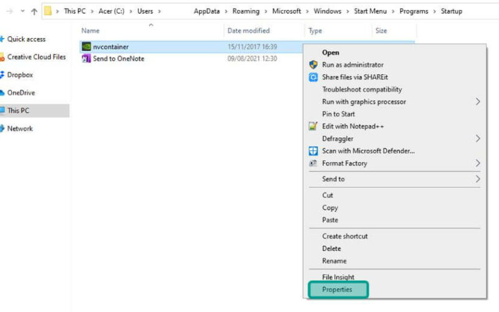Click the Send to OneNote file icon

tap(86, 59)
